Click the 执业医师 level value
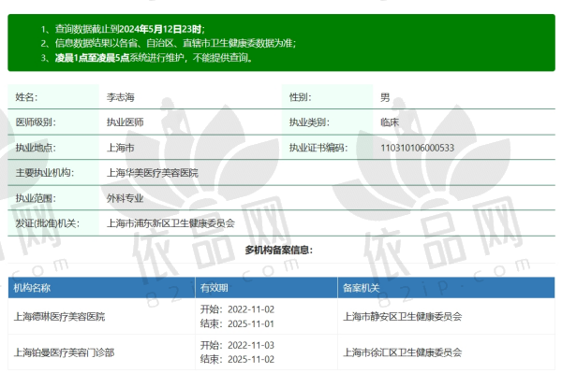 (x=126, y=122)
